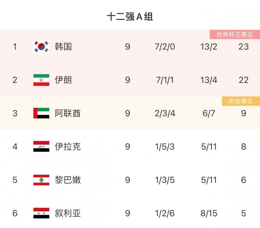This screenshot has height=228, width=260.
Task: Click Syria's 8/15 goals figure
Action: click(x=209, y=213)
